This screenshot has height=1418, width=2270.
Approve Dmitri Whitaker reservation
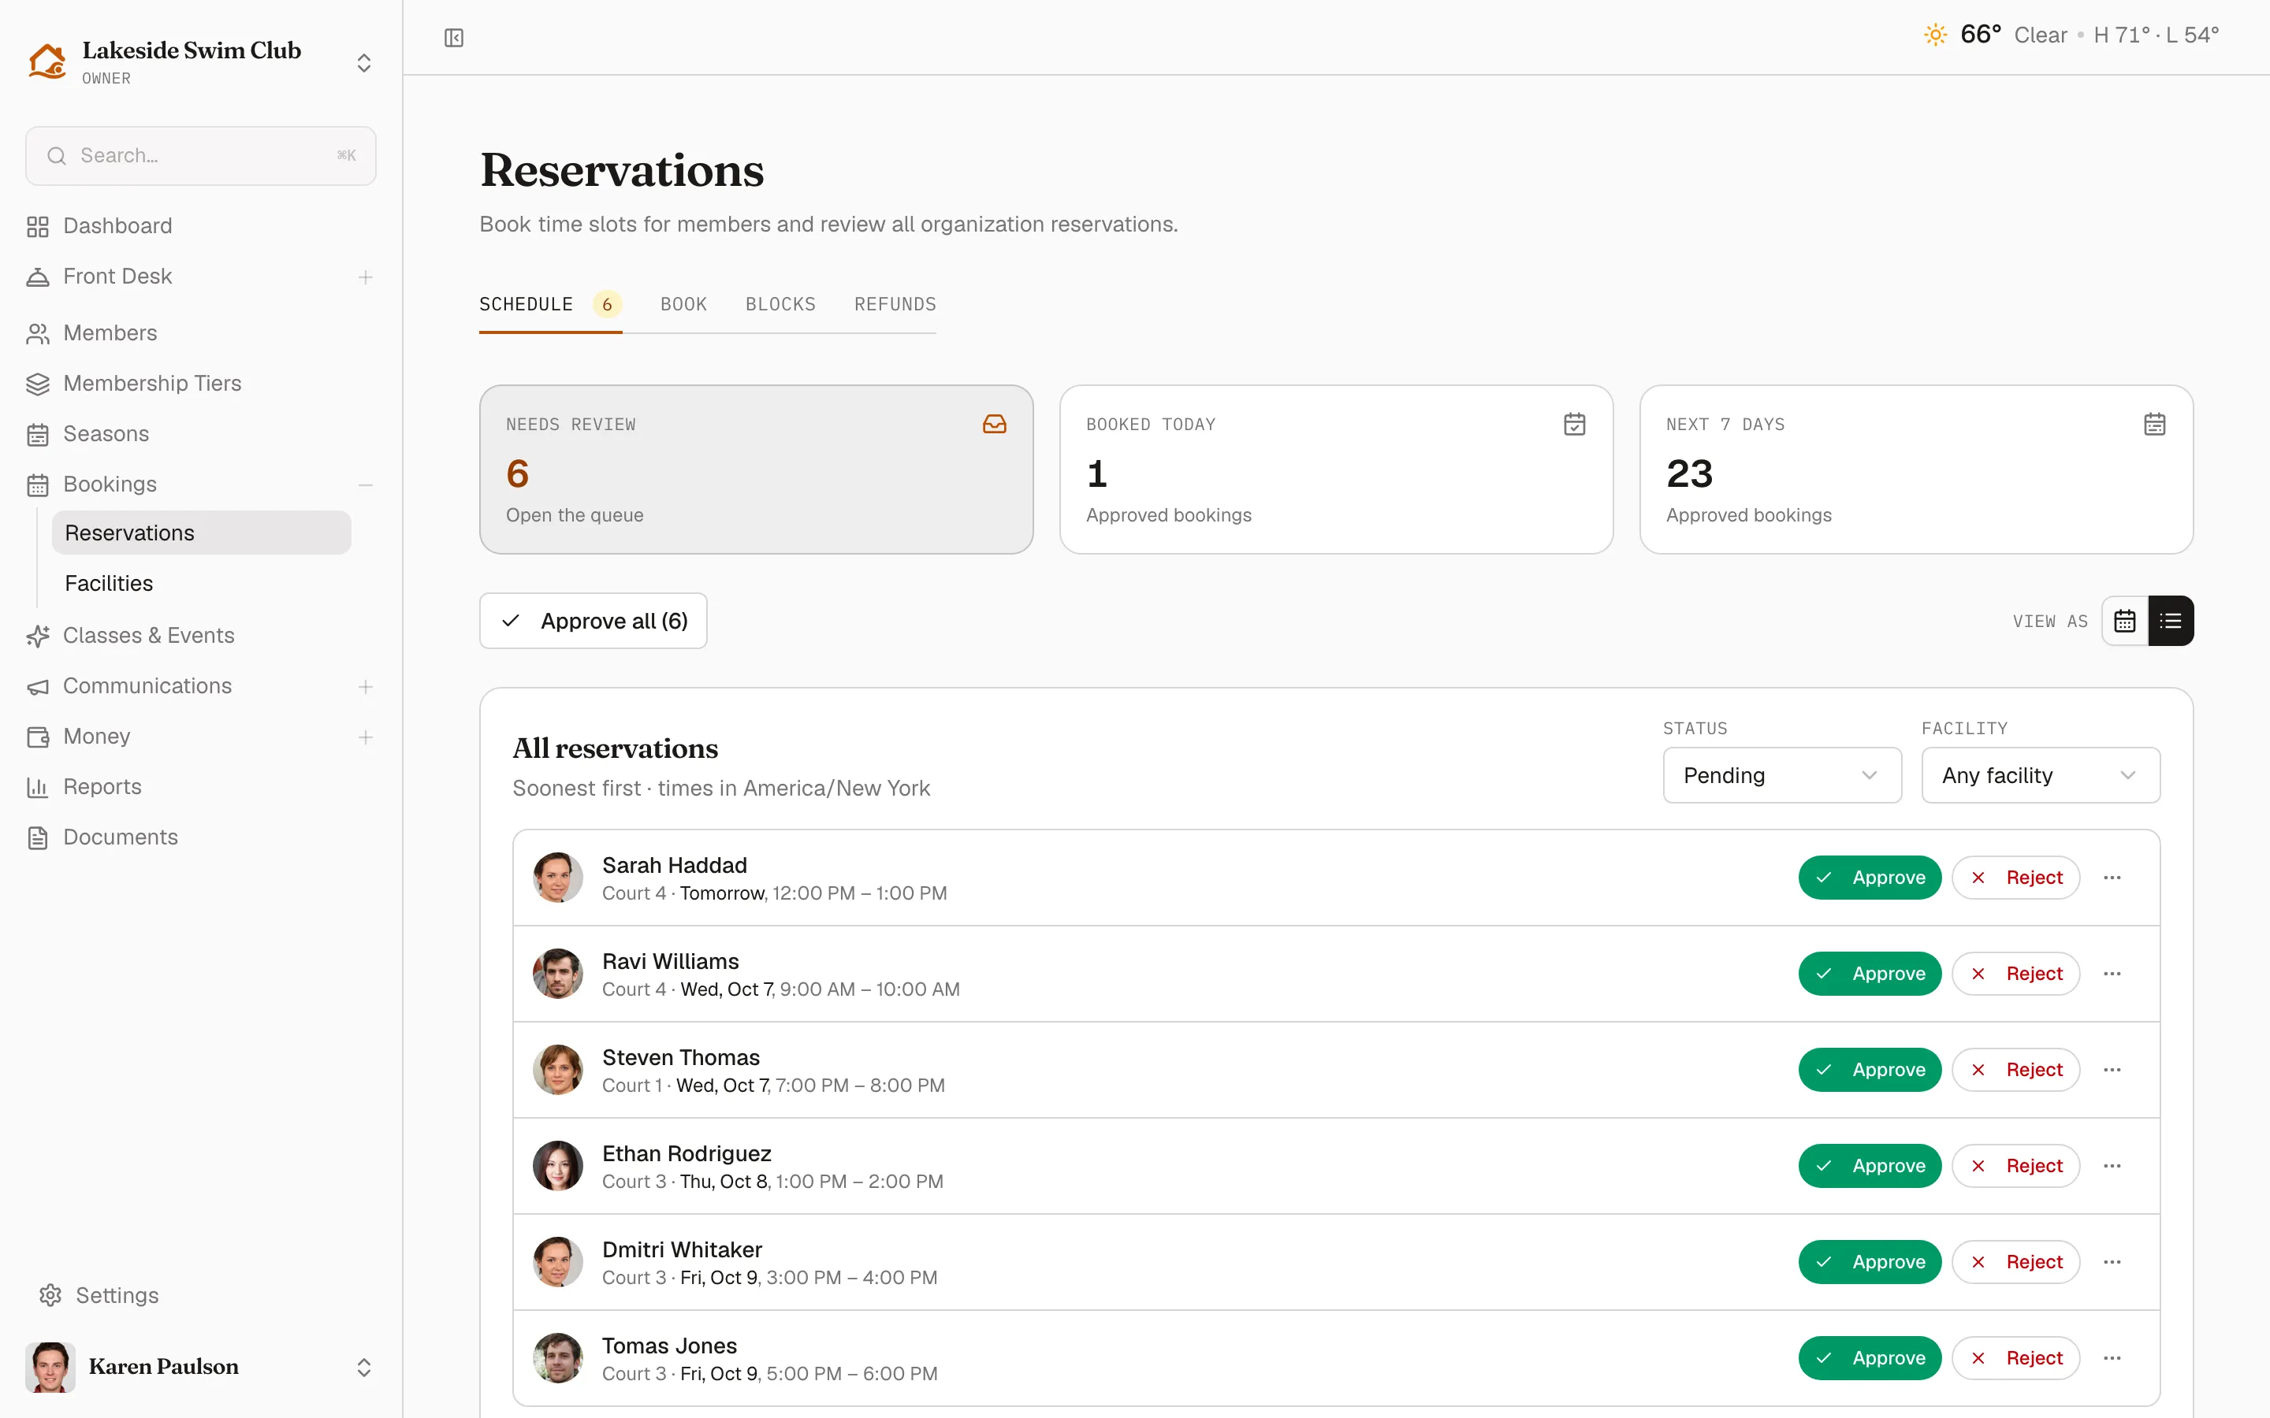click(1870, 1262)
